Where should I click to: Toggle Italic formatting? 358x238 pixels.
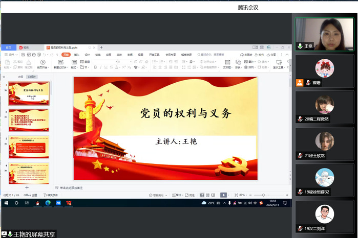(x=100, y=67)
